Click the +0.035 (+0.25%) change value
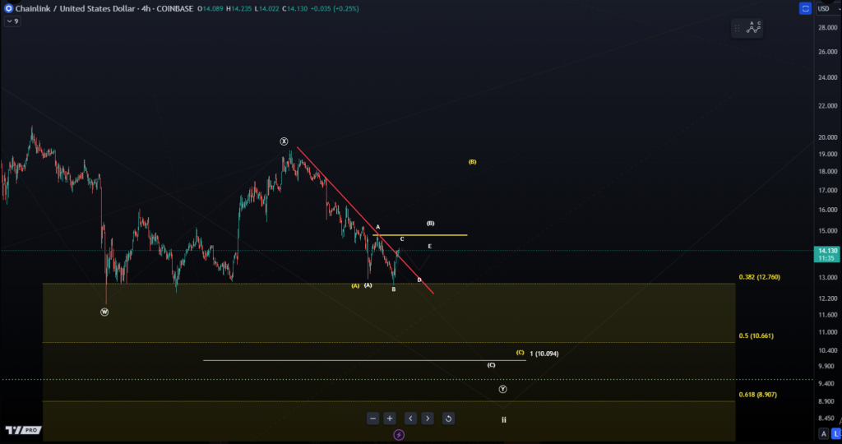The height and width of the screenshot is (444, 842). click(335, 8)
